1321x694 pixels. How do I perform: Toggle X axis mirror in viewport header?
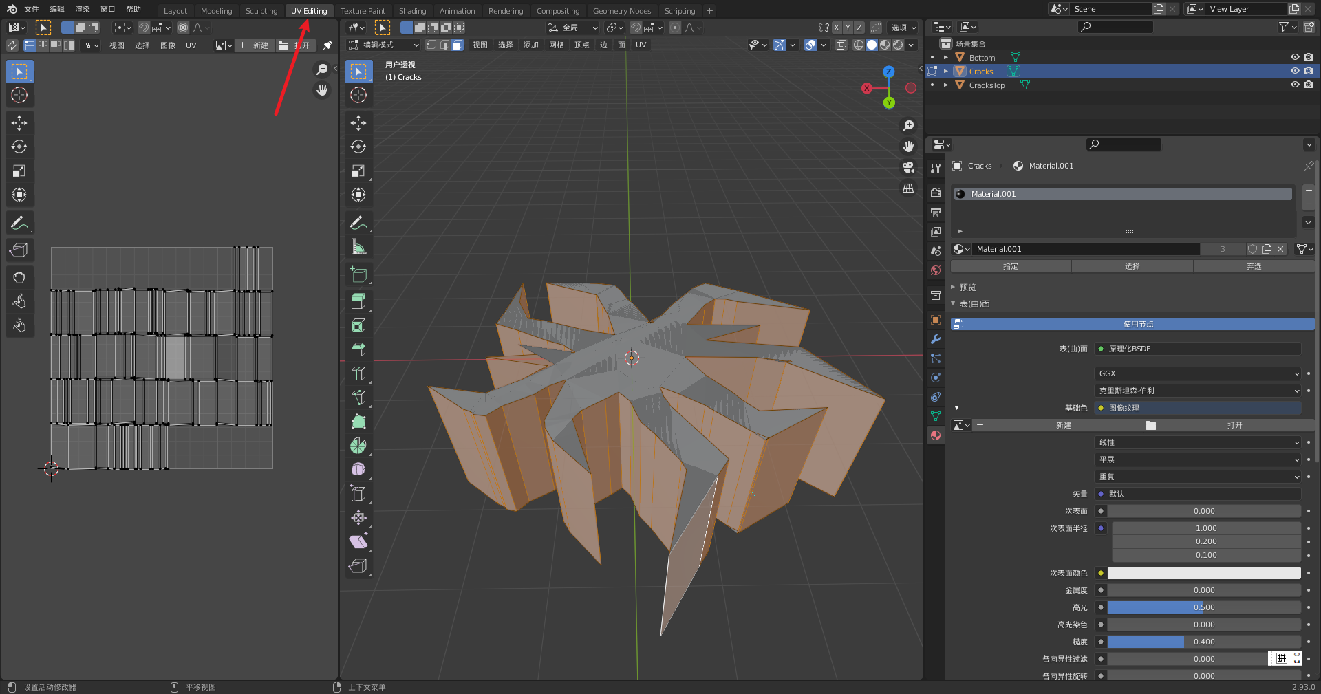tap(837, 28)
